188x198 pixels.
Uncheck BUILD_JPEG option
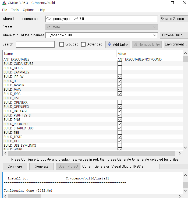120,94
